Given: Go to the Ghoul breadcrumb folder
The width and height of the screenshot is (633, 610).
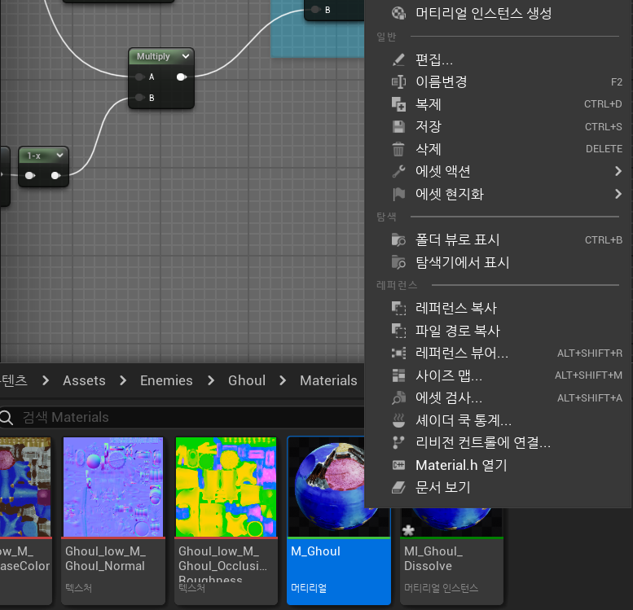Looking at the screenshot, I should click(247, 380).
